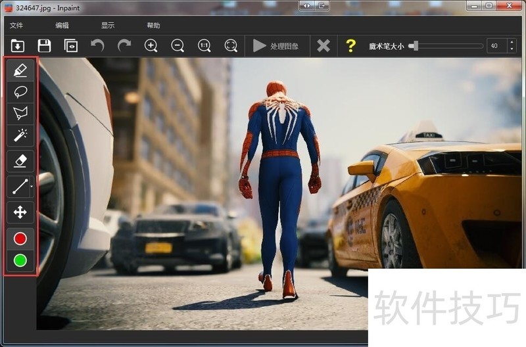Toggle the view original preview icon
The height and width of the screenshot is (347, 526).
click(x=70, y=46)
